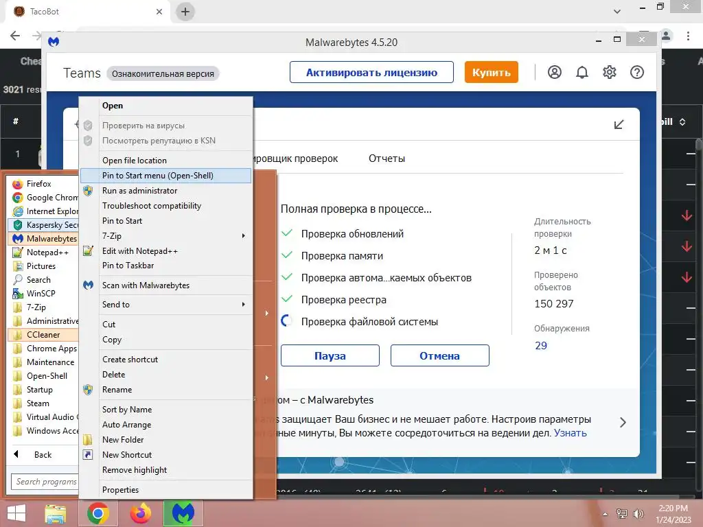Image resolution: width=703 pixels, height=527 pixels.
Task: Pause scan with Пауза button
Action: pos(330,356)
